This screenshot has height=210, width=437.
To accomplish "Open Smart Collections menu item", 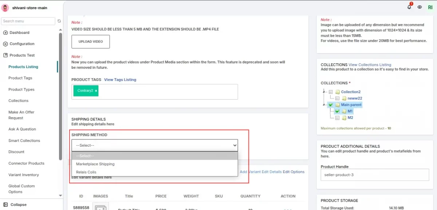I will (x=24, y=141).
